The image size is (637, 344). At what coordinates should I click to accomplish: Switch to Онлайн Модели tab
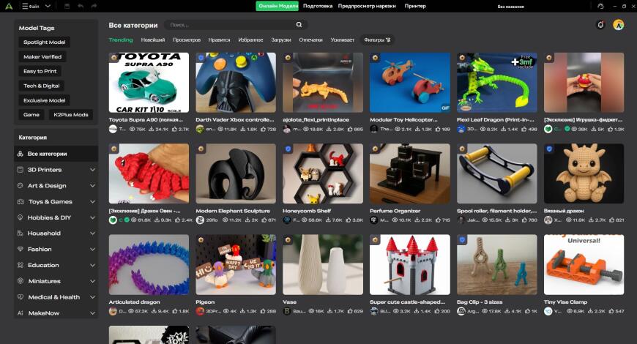pyautogui.click(x=277, y=6)
